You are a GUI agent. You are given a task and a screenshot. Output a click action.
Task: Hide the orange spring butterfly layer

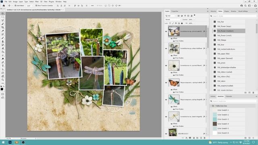click(x=166, y=83)
